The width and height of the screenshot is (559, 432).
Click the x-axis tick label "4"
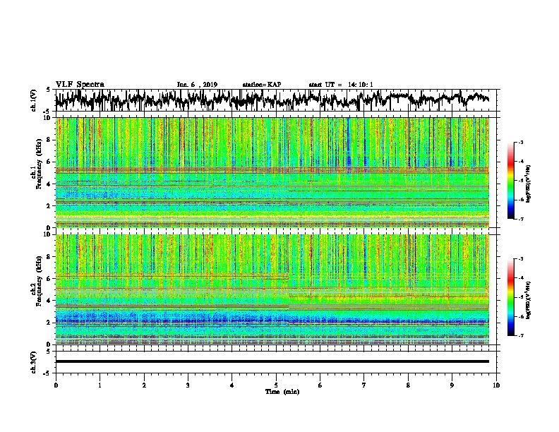(x=232, y=385)
